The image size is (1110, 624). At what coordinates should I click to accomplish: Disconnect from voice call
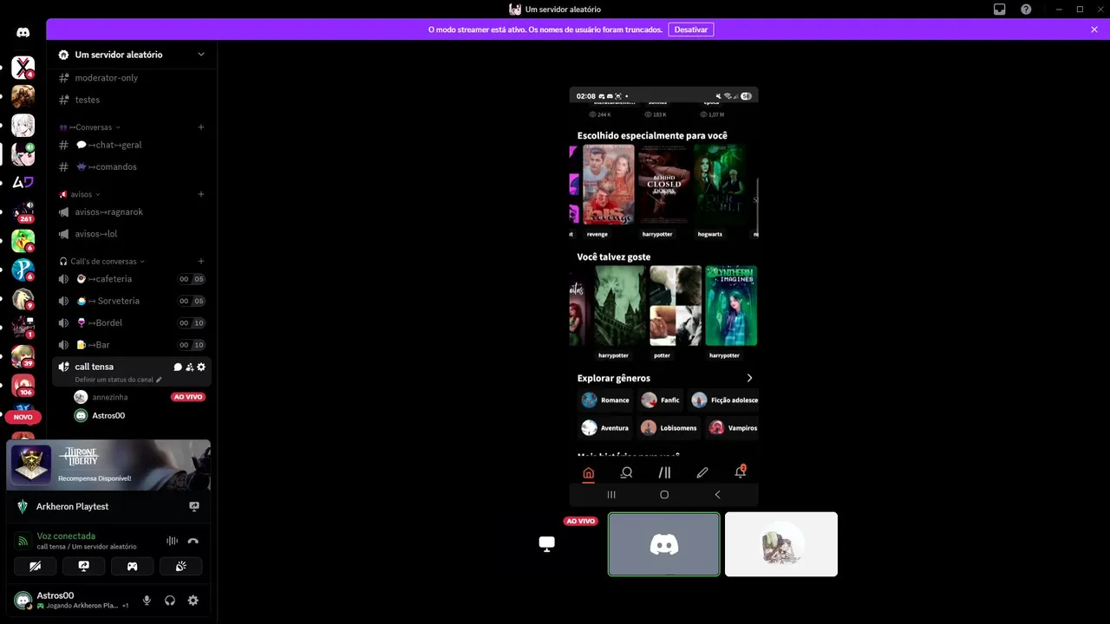193,541
